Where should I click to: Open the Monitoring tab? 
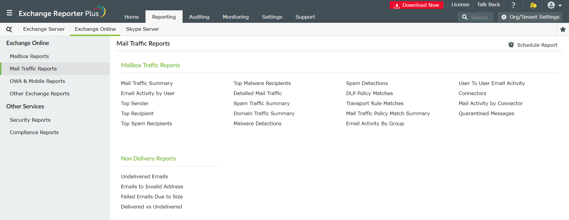pyautogui.click(x=236, y=17)
